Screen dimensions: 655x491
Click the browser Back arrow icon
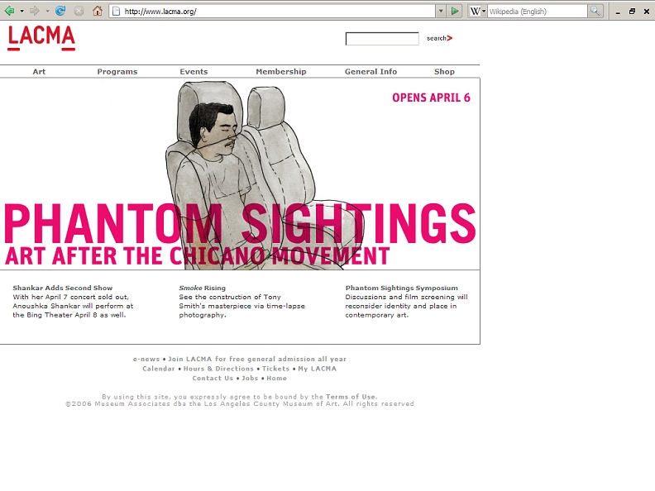pos(9,11)
